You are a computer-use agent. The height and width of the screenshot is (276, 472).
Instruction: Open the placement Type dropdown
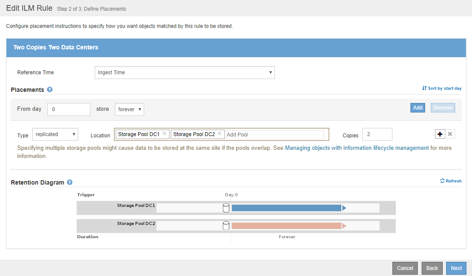tap(55, 134)
